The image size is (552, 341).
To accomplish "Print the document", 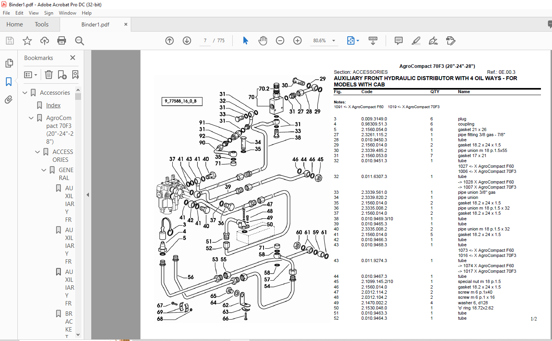I will click(62, 41).
